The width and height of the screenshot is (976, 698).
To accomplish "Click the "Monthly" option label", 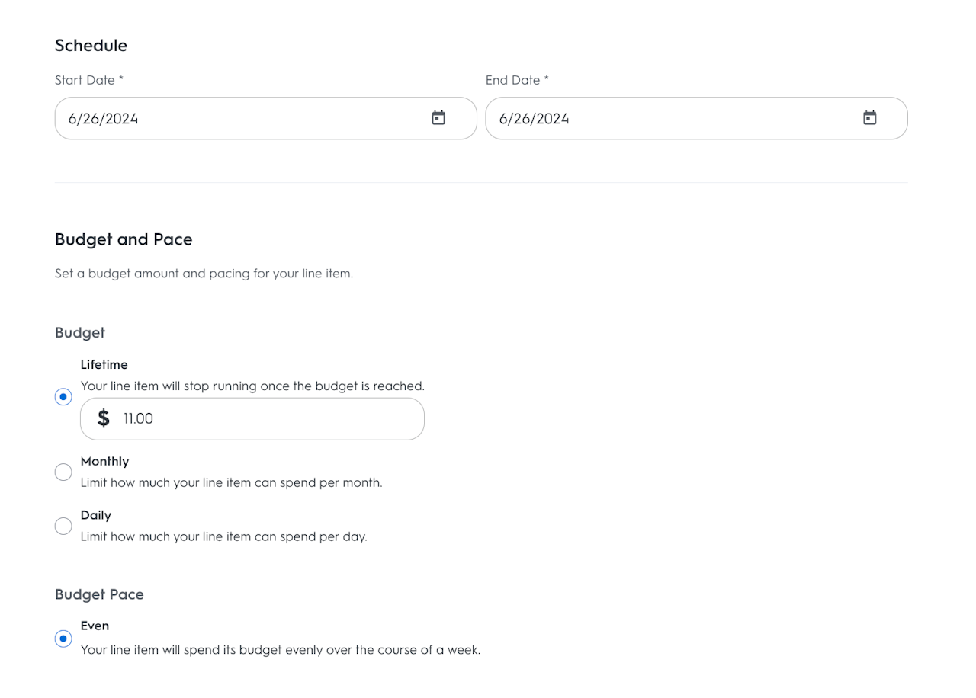I will [x=105, y=462].
